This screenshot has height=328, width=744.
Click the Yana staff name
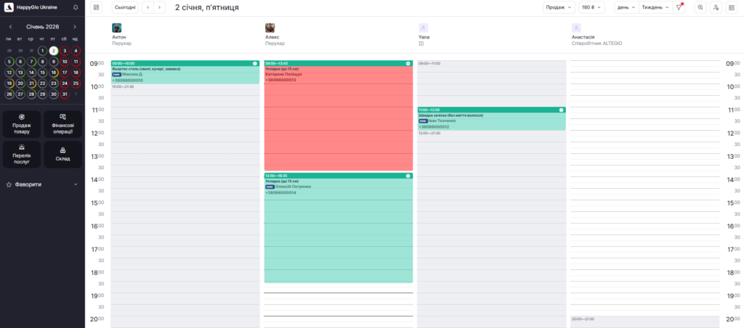pyautogui.click(x=424, y=37)
